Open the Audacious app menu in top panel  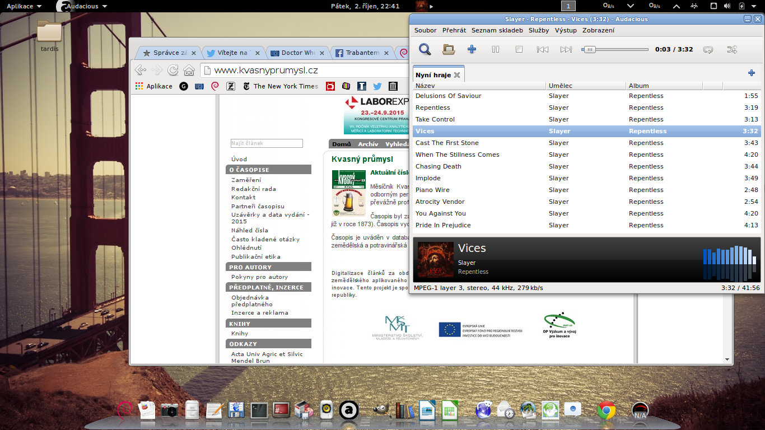[x=83, y=6]
